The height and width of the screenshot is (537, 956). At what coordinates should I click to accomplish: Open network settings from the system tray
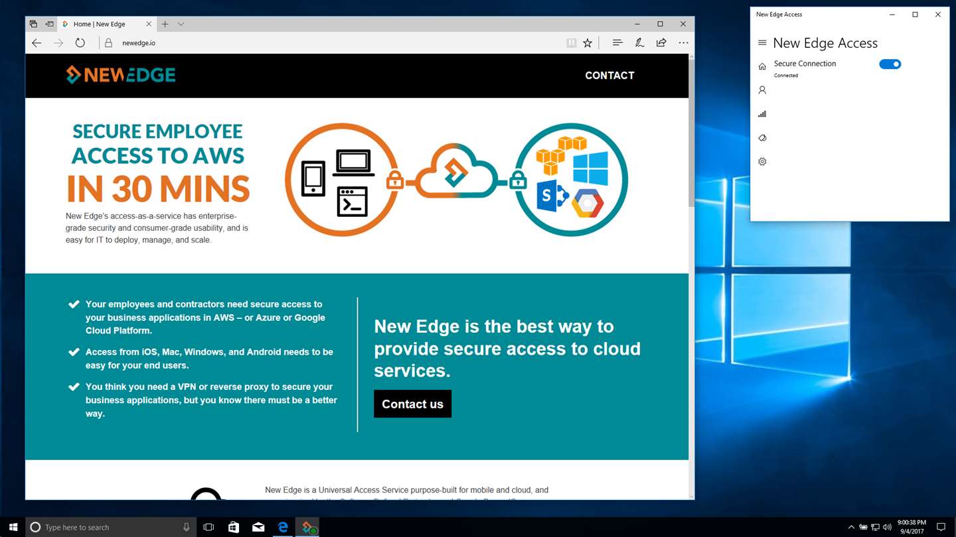(x=876, y=527)
